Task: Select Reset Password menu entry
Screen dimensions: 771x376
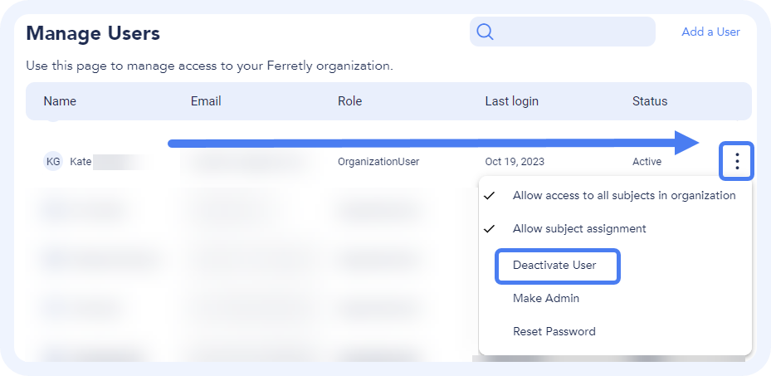Action: click(x=554, y=331)
